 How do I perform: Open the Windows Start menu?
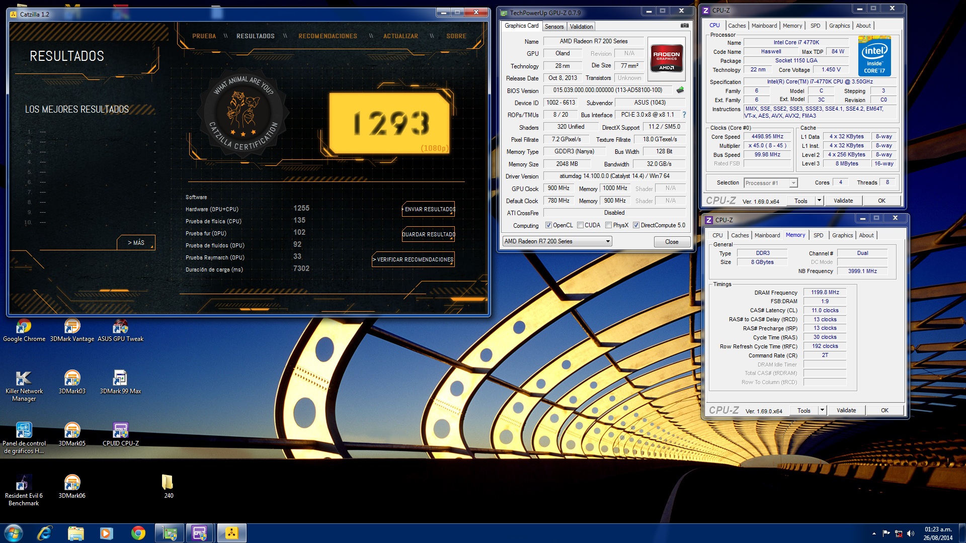(x=13, y=533)
